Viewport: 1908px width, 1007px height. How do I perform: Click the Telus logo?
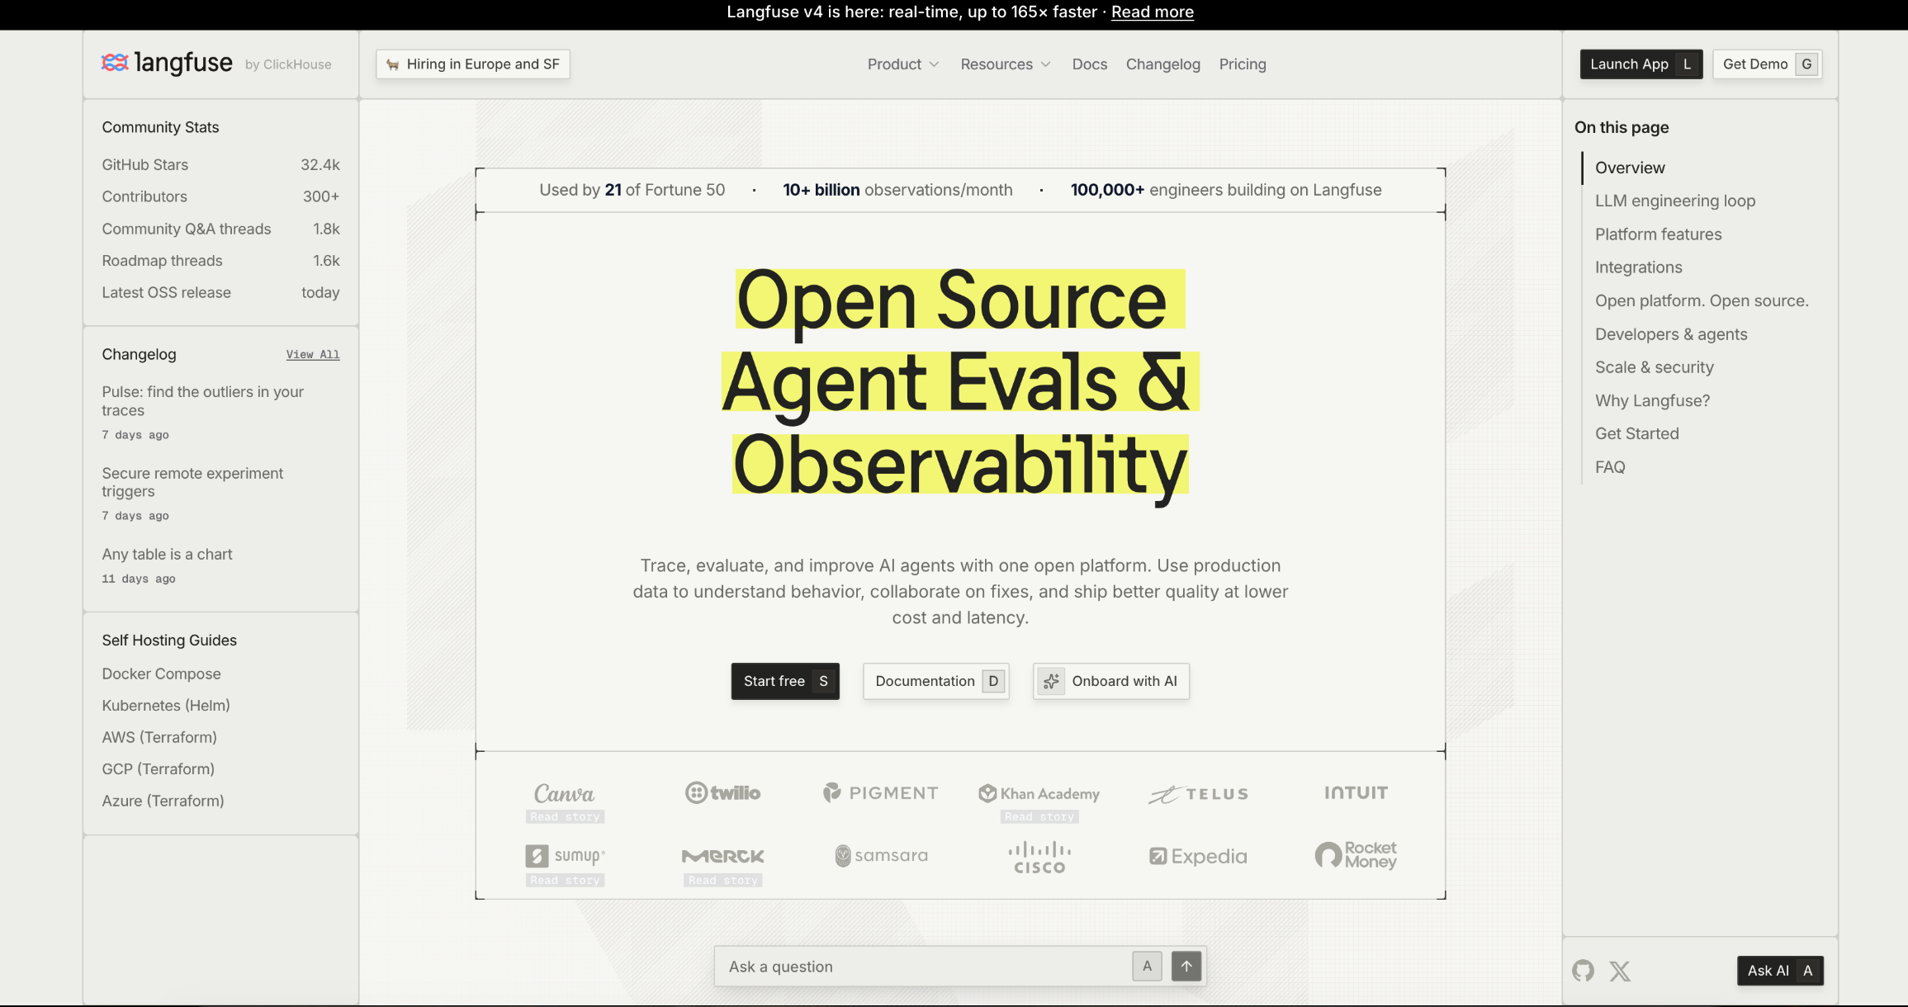pyautogui.click(x=1198, y=794)
